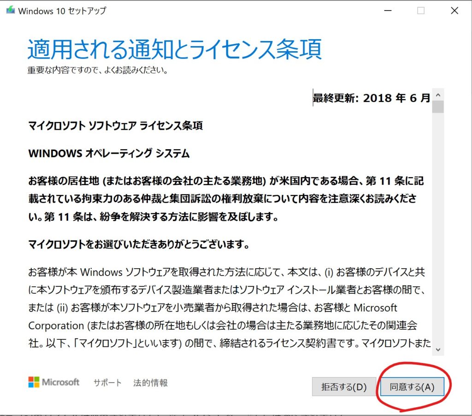Open the 法的情報 legal information link
472x416 pixels.
[x=151, y=383]
